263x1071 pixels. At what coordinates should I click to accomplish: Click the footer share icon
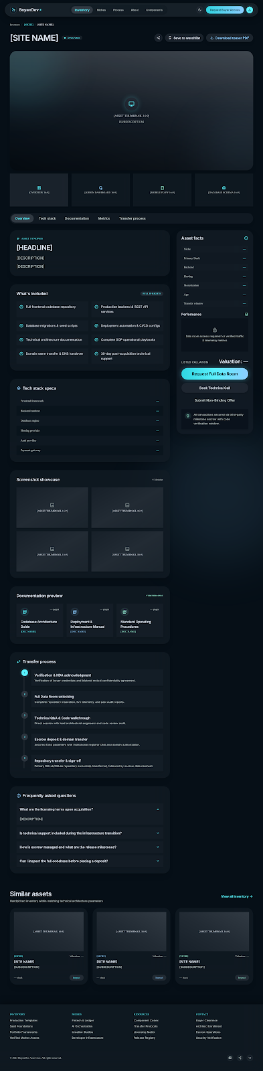tap(240, 1058)
